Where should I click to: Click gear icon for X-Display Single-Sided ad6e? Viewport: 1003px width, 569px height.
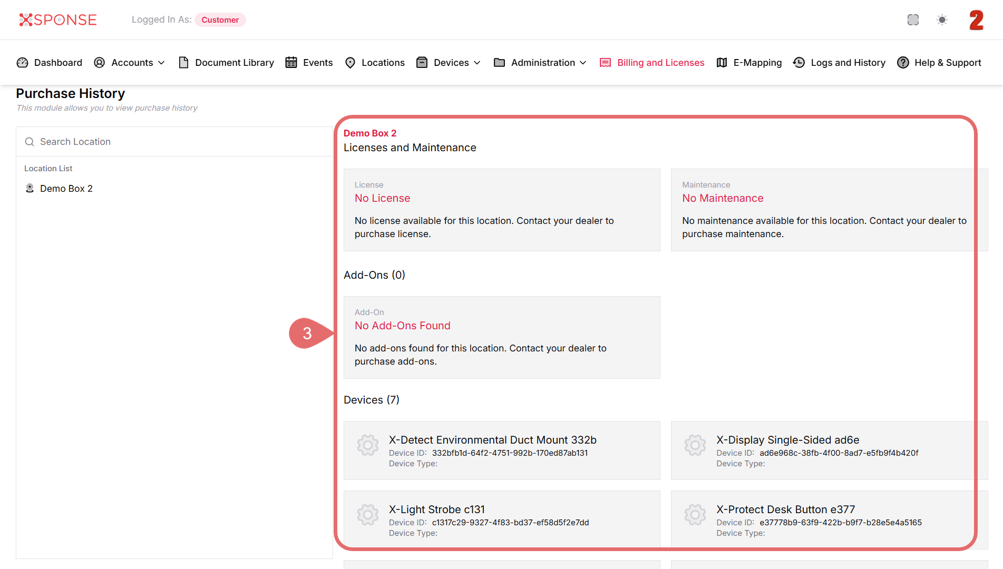pyautogui.click(x=695, y=445)
